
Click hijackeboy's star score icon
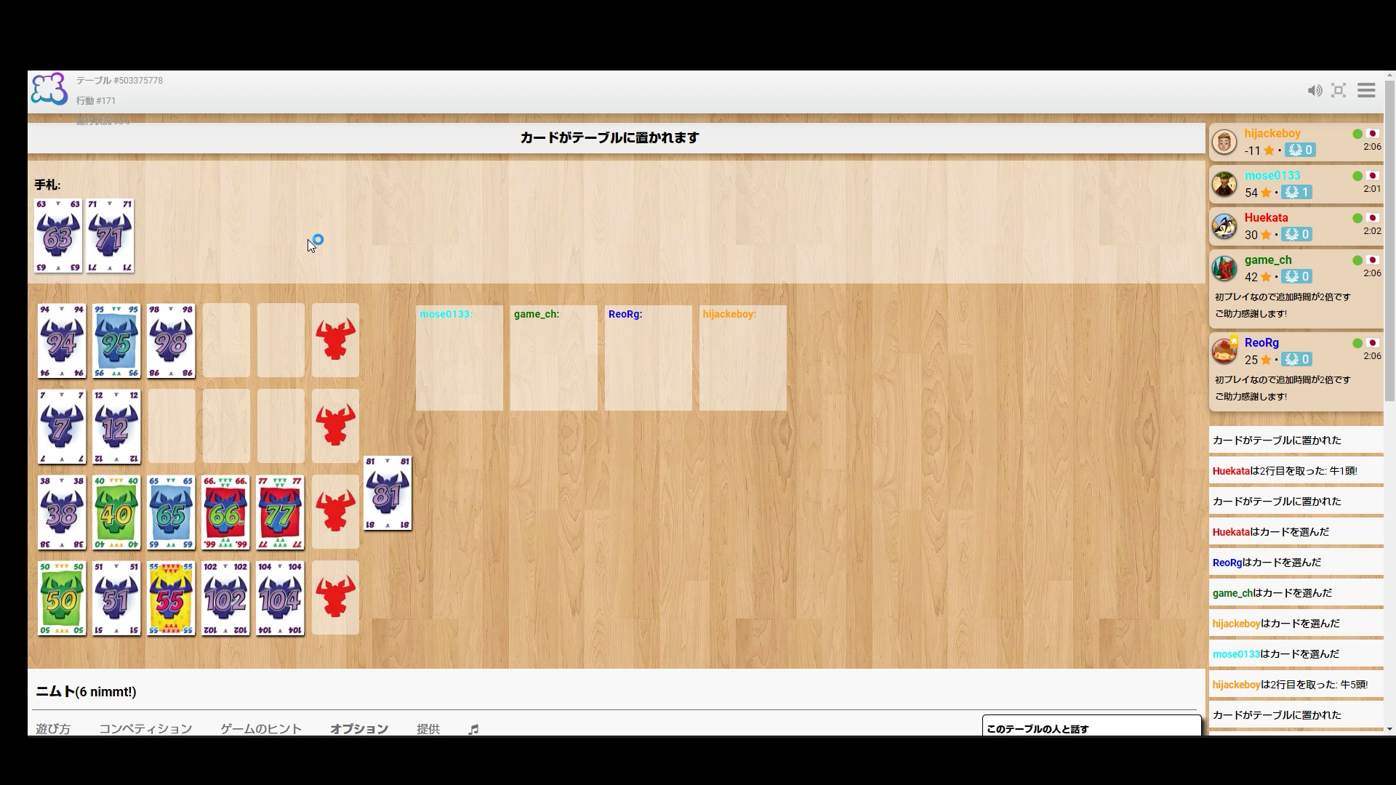(x=1269, y=150)
